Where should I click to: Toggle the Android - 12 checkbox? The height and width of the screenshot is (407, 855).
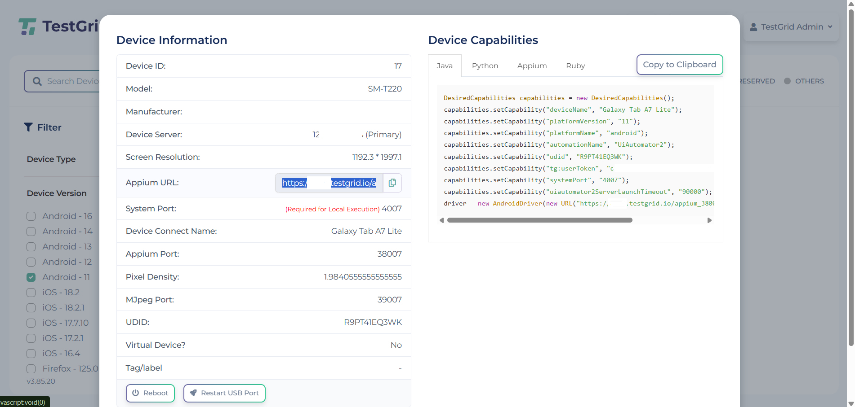point(31,262)
